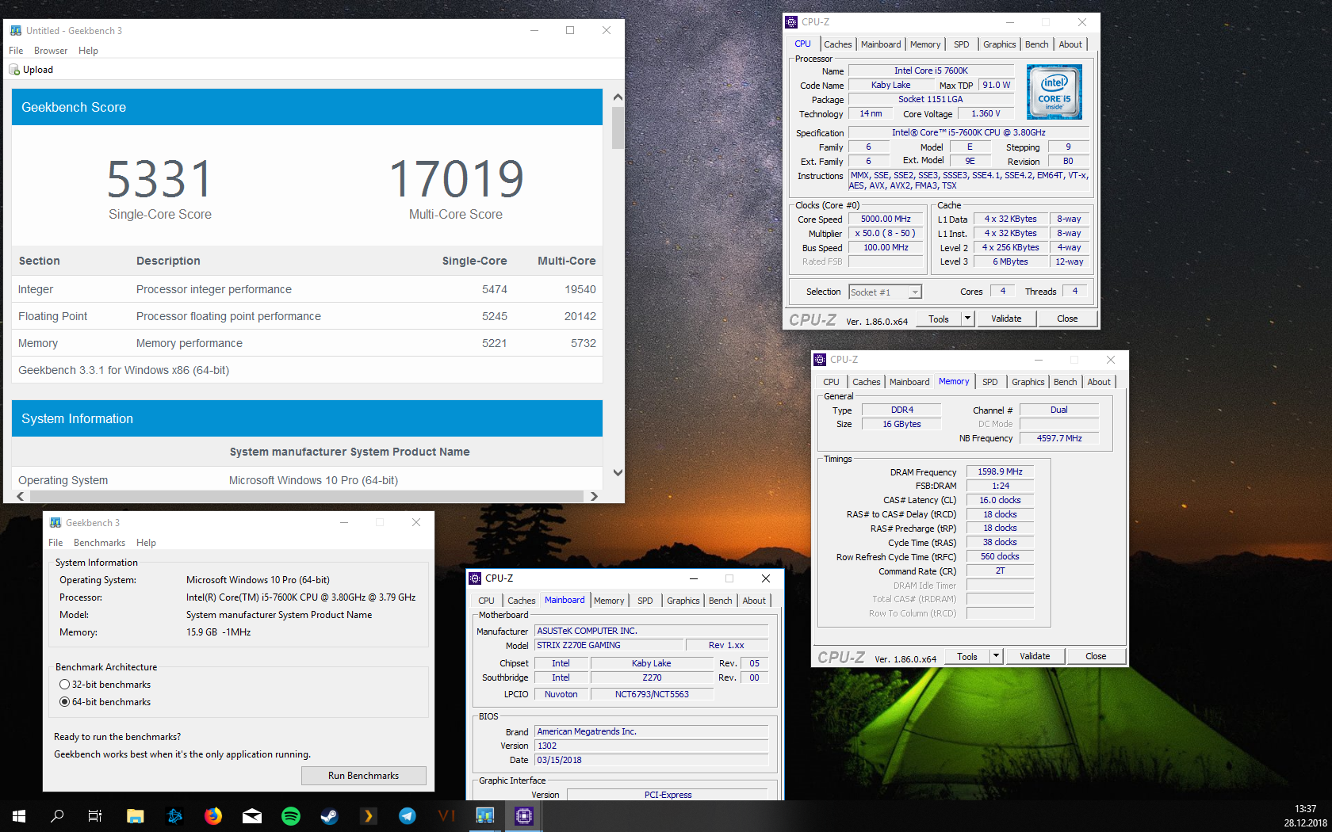Viewport: 1332px width, 832px height.
Task: Click Geekbench scrollbar down arrow
Action: pos(618,472)
